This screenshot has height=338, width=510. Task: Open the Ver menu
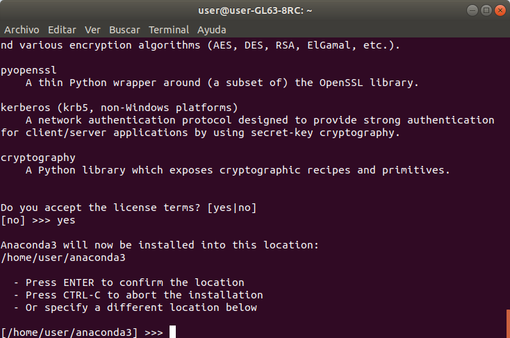tap(92, 30)
